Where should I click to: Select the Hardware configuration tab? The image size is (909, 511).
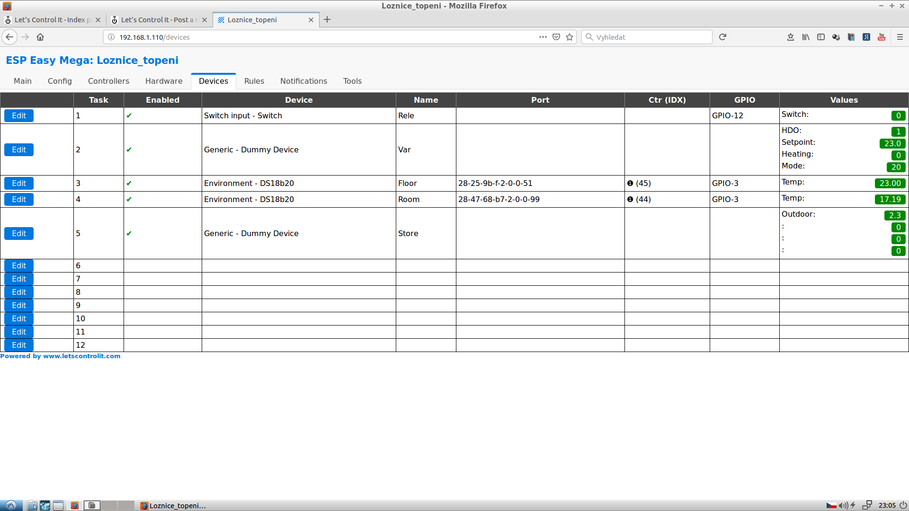point(163,80)
